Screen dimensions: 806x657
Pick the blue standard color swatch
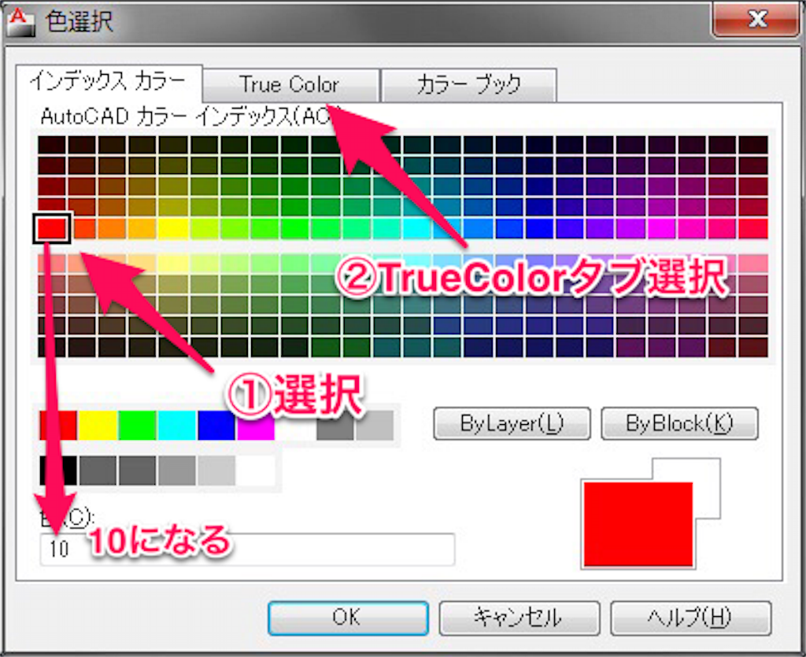coord(216,425)
